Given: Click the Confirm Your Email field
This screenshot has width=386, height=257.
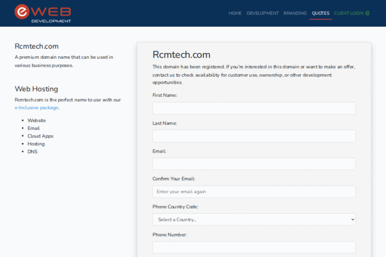Looking at the screenshot, I should click(254, 192).
